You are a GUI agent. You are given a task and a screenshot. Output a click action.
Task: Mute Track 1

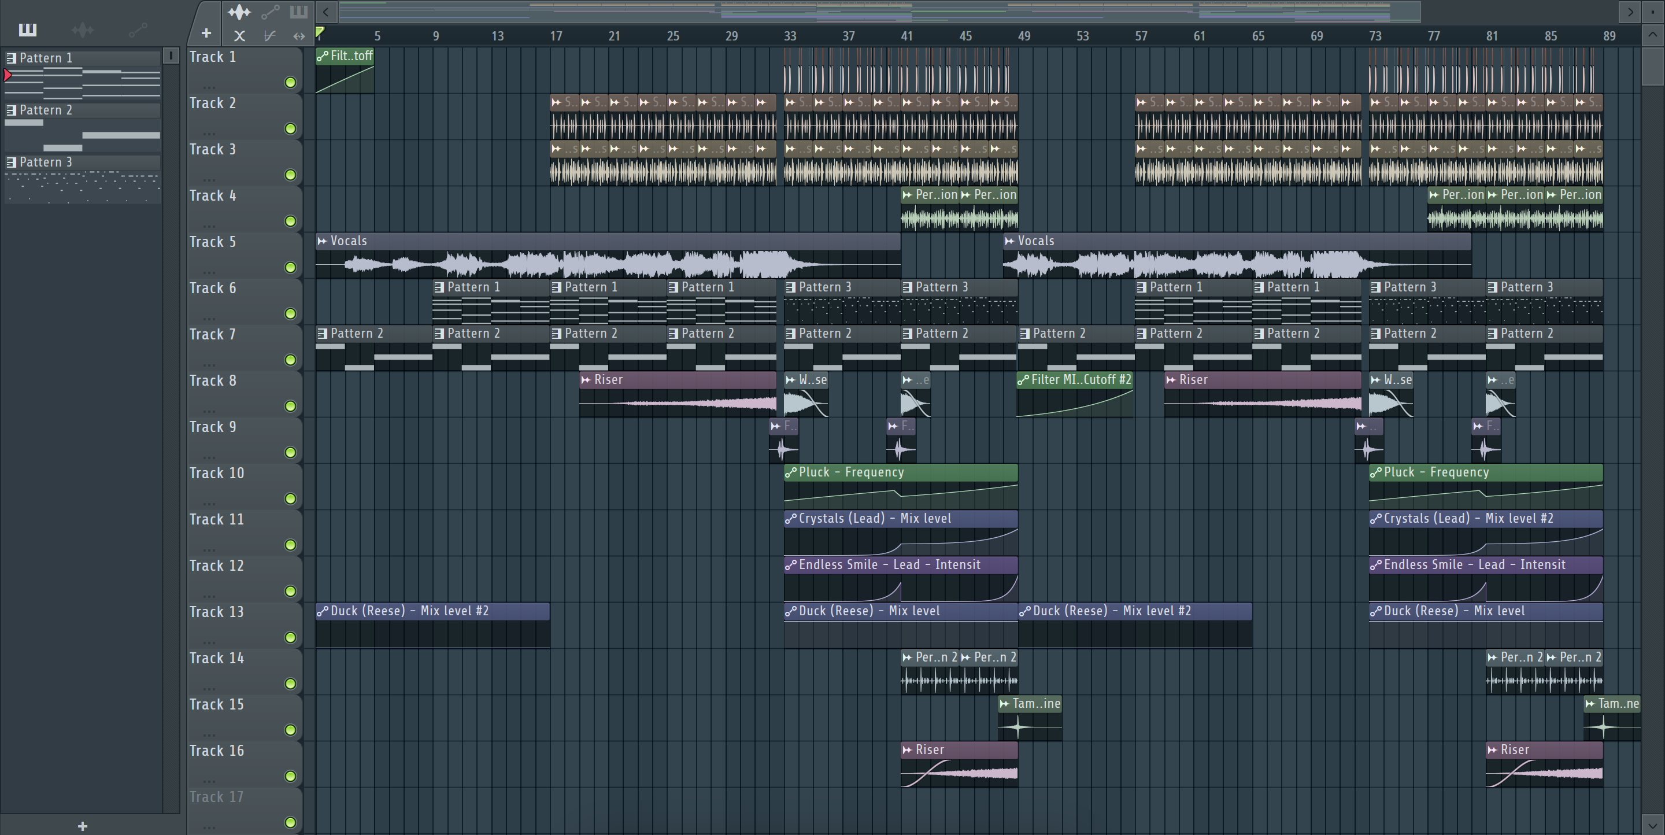(x=290, y=82)
